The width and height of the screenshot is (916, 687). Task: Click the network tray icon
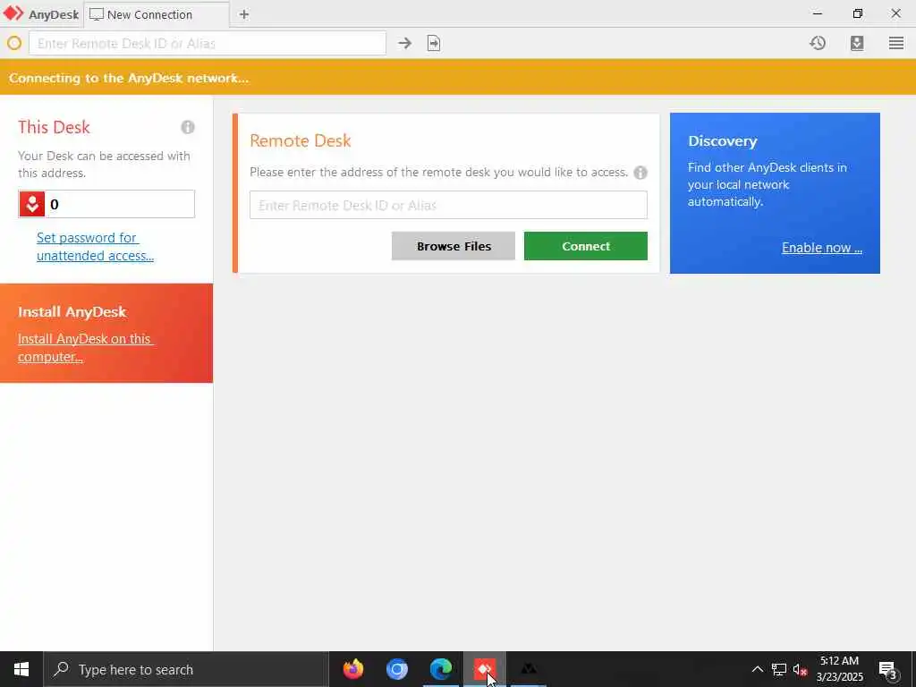(x=779, y=669)
